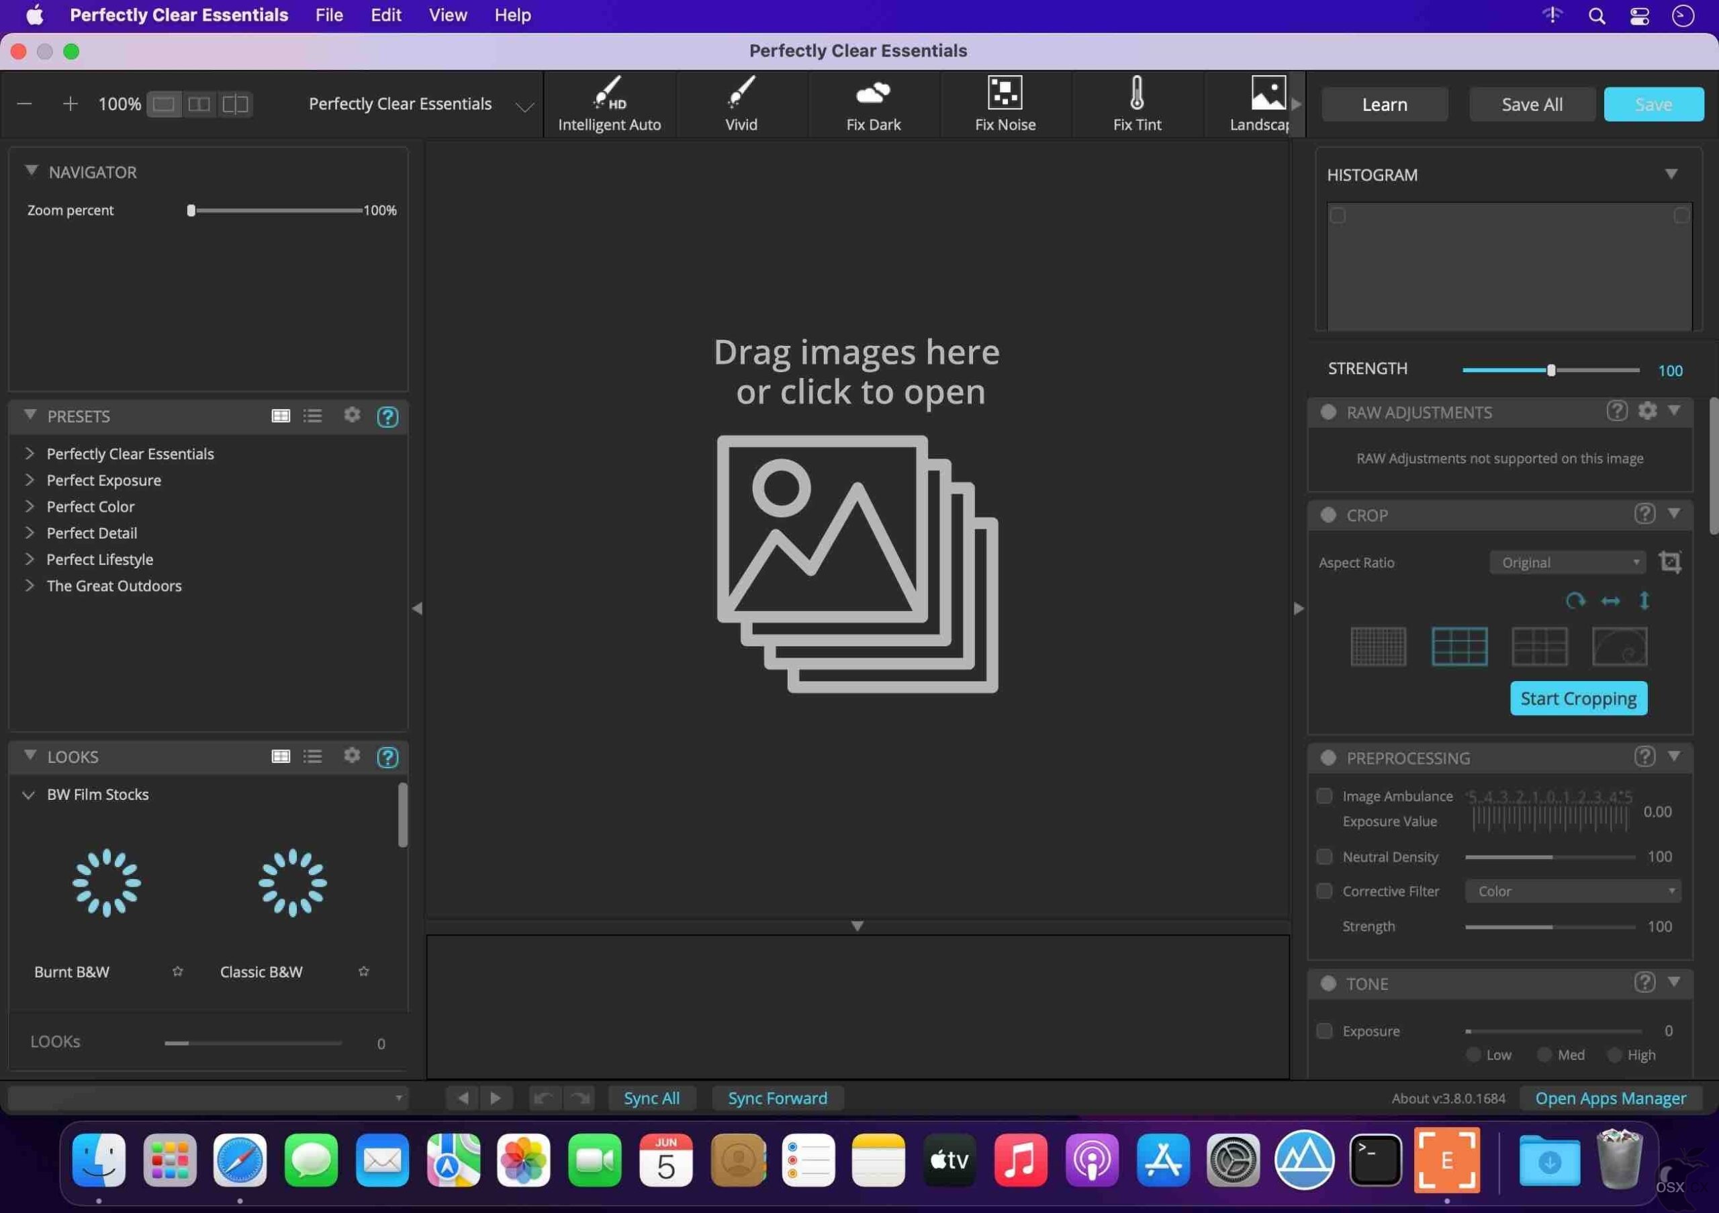
Task: Expand the Perfect Detail preset group
Action: pyautogui.click(x=29, y=533)
